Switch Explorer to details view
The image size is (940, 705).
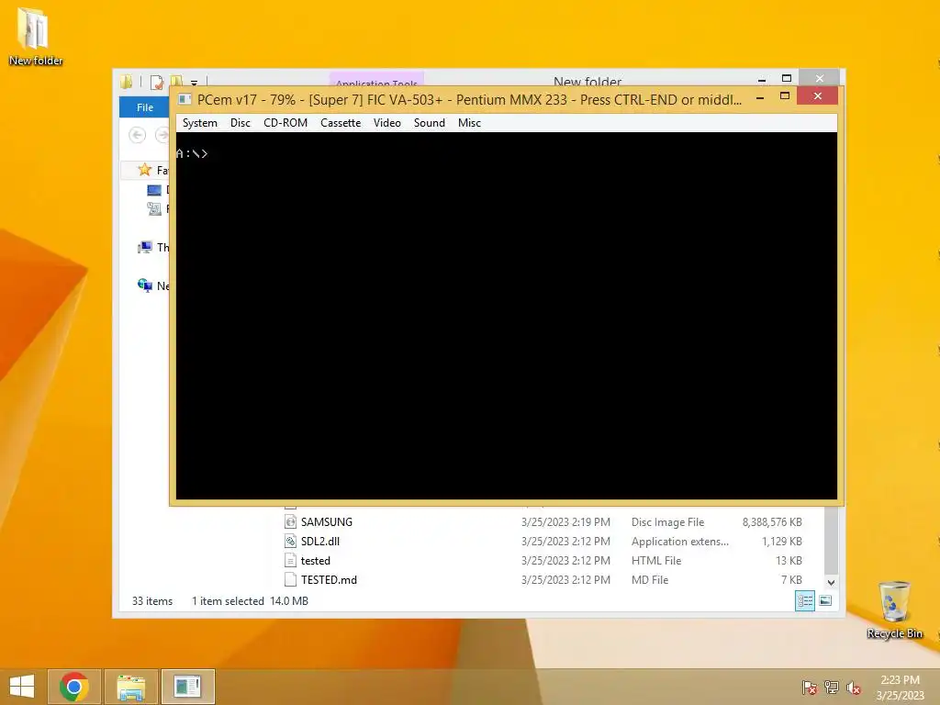[804, 600]
